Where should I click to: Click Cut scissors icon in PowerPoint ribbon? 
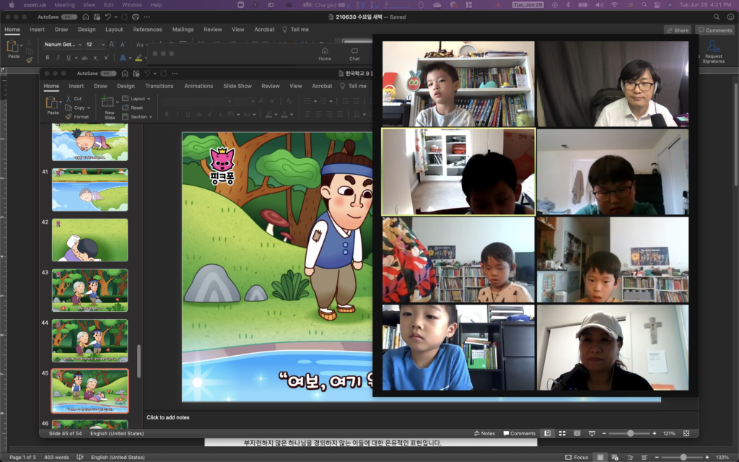[69, 98]
